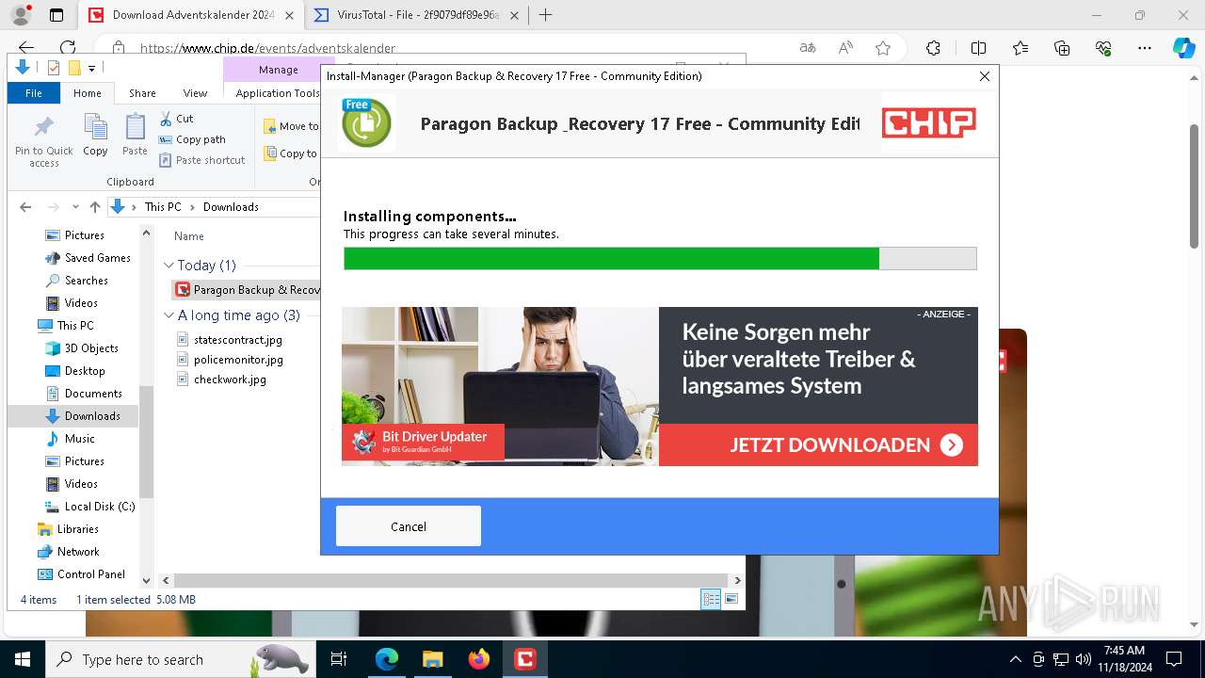This screenshot has width=1205, height=678.
Task: Switch to VirusTotal browser tab
Action: point(418,15)
